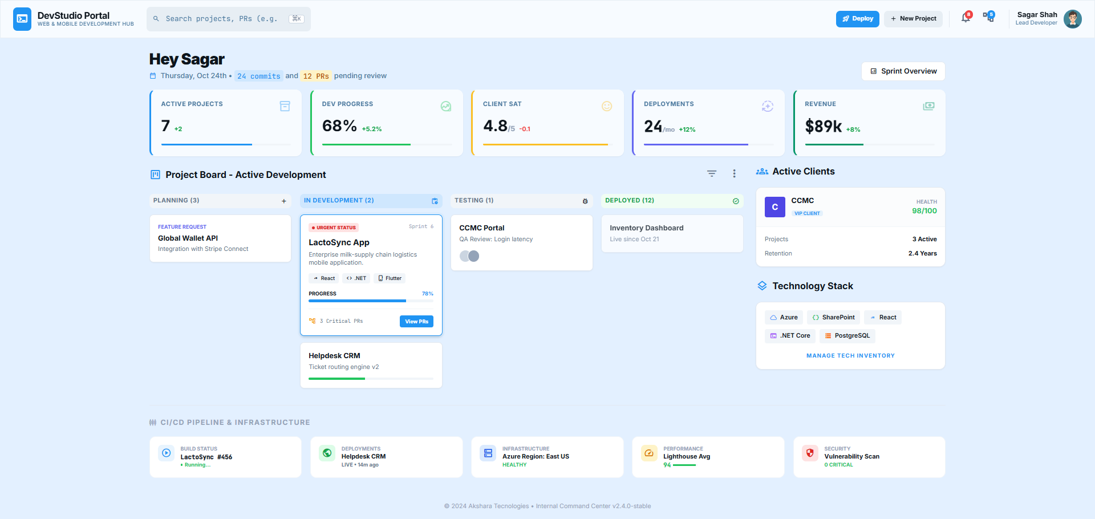The width and height of the screenshot is (1095, 519).
Task: Click the Deployed column checkmark icon
Action: tap(736, 201)
